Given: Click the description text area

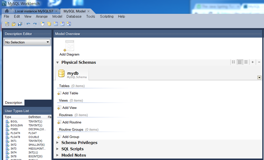Looking at the screenshot, I should pyautogui.click(x=27, y=73).
